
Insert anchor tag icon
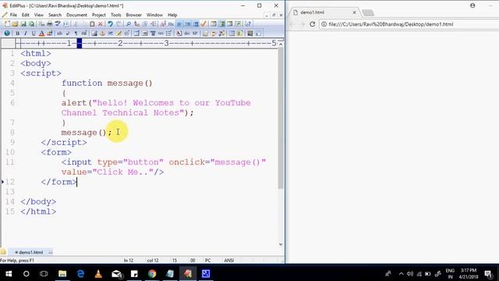[x=102, y=33]
